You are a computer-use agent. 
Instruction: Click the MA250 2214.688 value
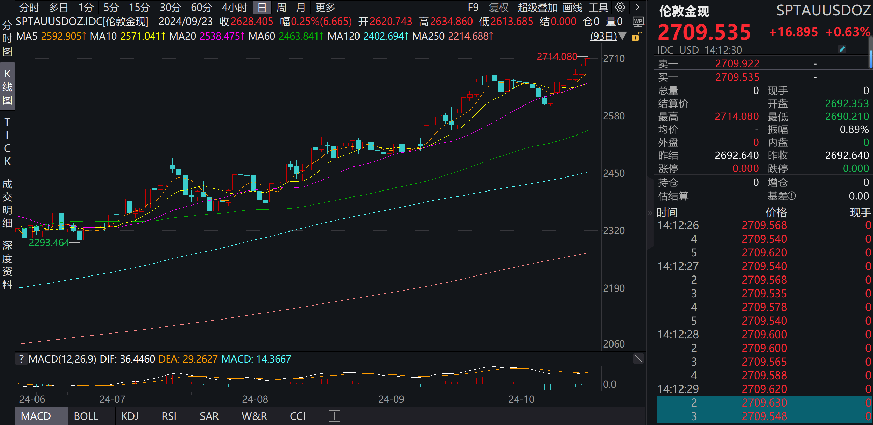point(470,36)
